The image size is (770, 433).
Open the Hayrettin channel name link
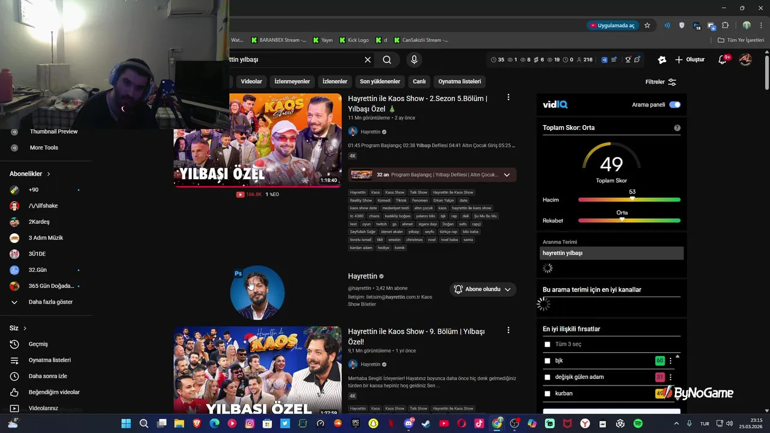(363, 276)
